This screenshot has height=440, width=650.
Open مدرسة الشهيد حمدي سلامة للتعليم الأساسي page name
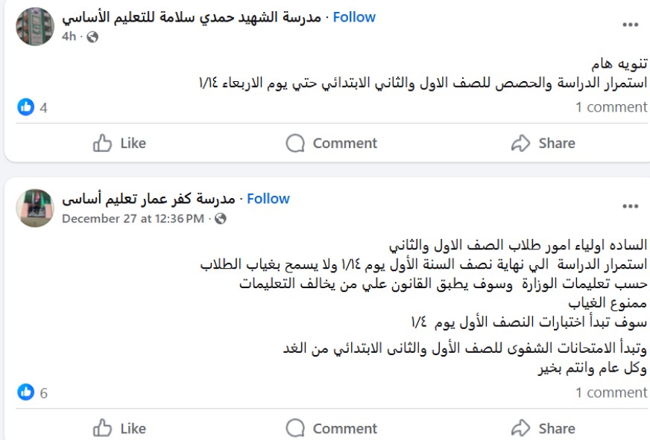[194, 17]
